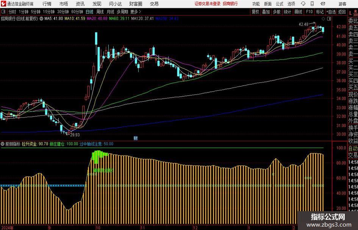358x230 pixels.
Task: Click the 招商银行(日线 前复权) chart title
Action: tap(19, 19)
